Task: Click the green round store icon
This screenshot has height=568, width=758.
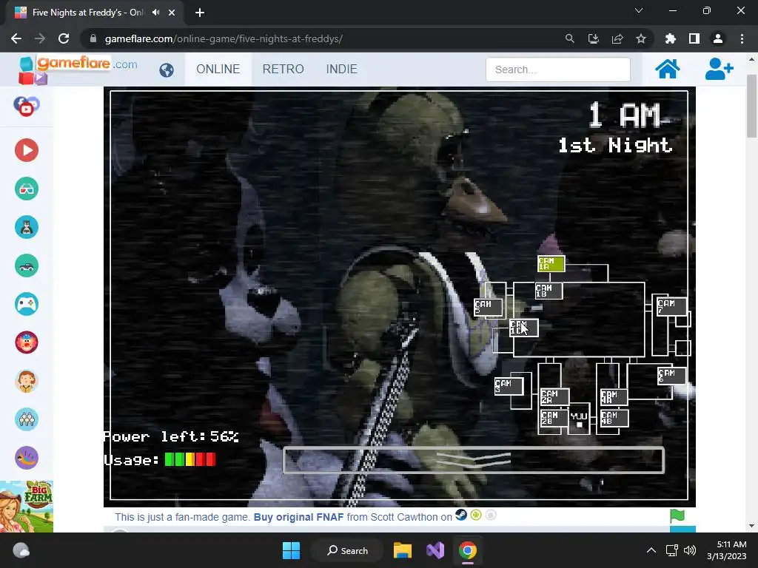Action: pyautogui.click(x=476, y=515)
